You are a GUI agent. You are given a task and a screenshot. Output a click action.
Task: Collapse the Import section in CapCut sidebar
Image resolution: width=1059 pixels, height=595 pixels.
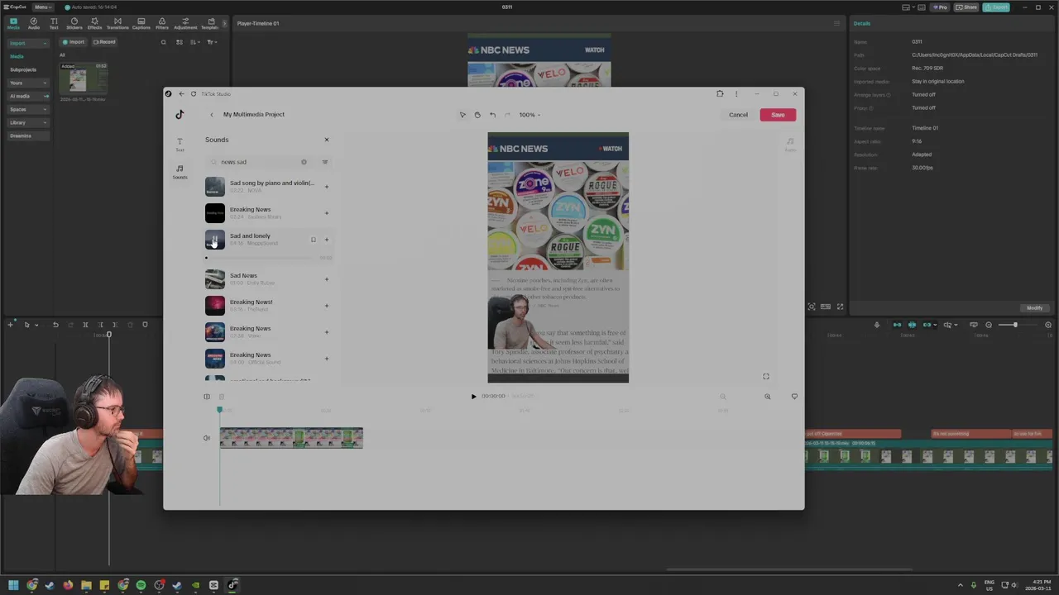(x=29, y=43)
